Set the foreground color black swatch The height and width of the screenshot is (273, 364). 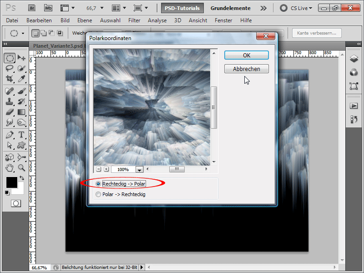point(12,182)
